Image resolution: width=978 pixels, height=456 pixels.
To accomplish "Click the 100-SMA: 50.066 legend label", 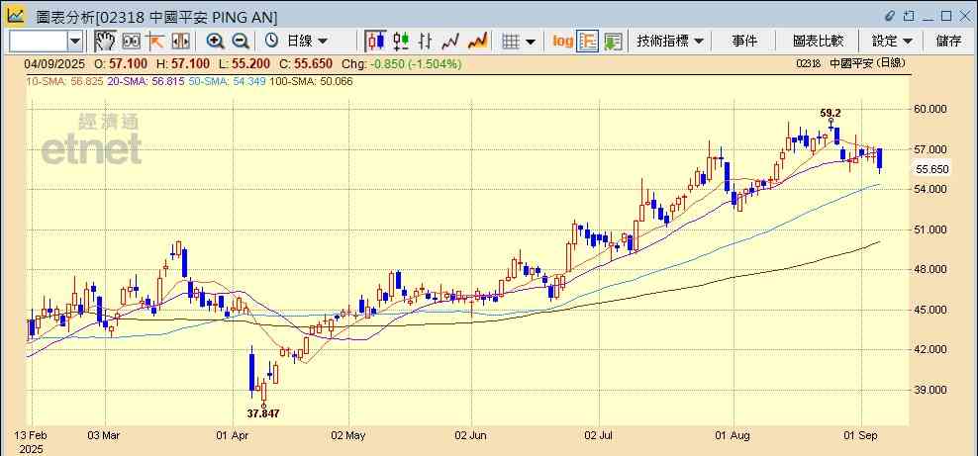I will coord(311,81).
